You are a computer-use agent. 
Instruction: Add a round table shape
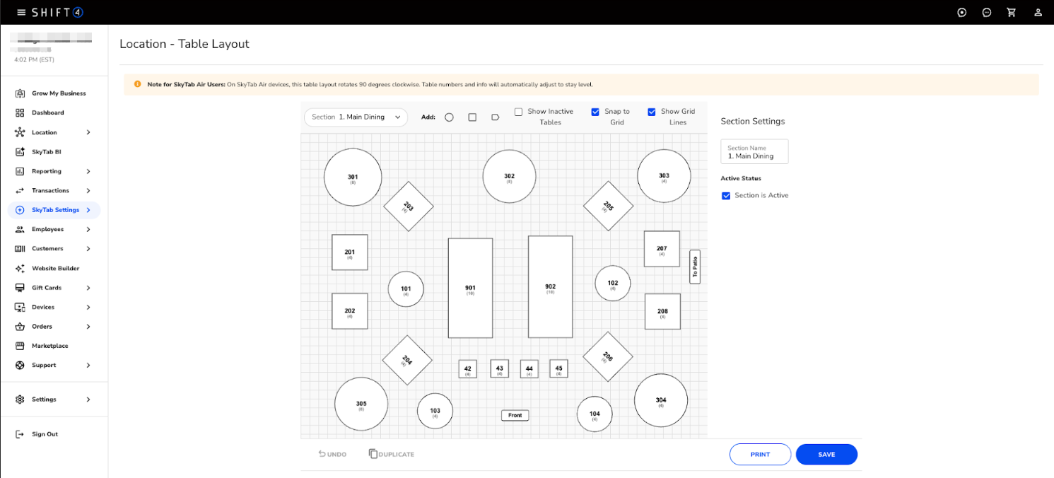(x=449, y=117)
